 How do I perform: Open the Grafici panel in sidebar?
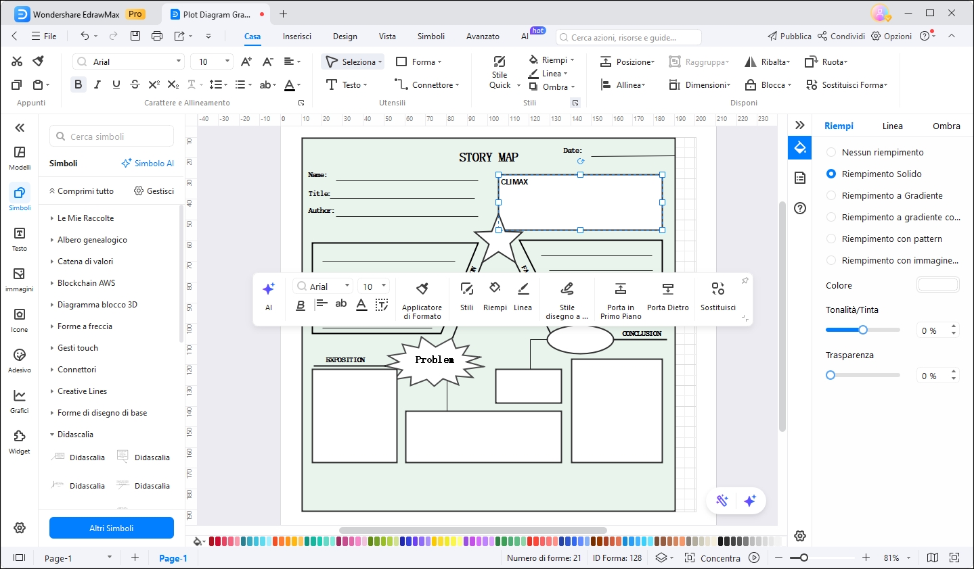coord(20,400)
